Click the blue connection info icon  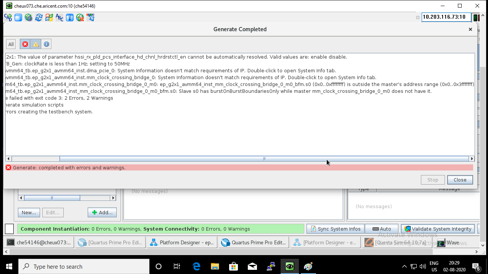tap(70, 18)
